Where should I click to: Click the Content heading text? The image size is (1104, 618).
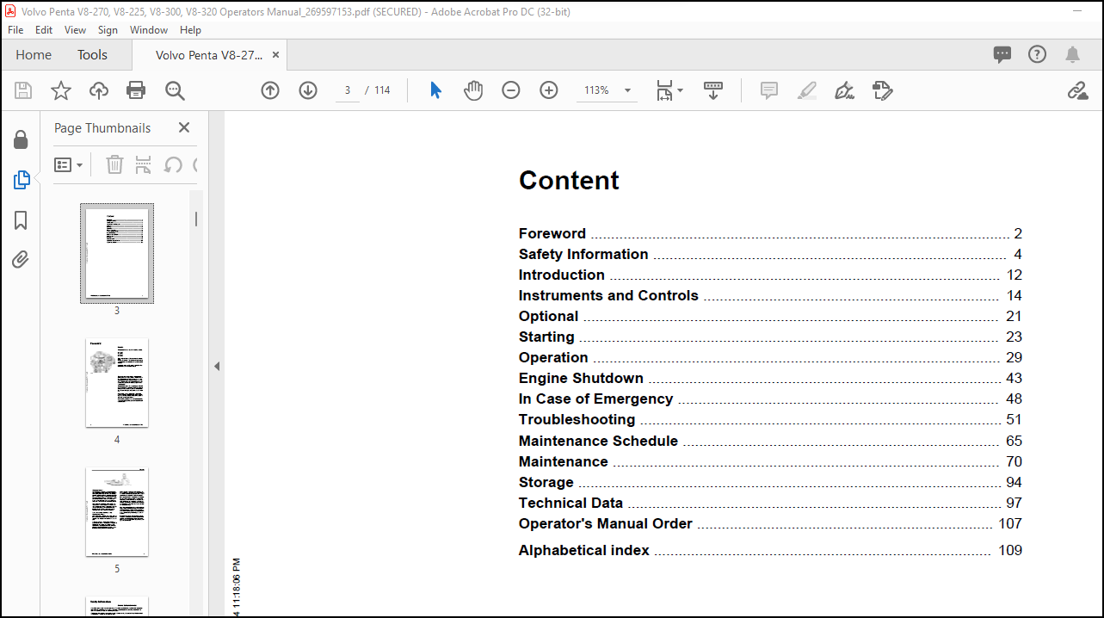coord(569,180)
